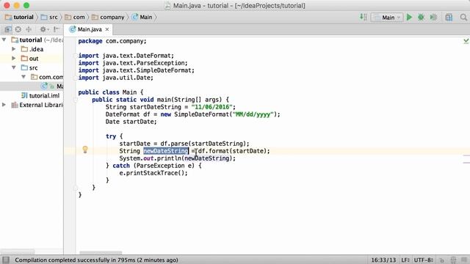Select the .idea folder in tree
470x264 pixels.
pos(32,49)
